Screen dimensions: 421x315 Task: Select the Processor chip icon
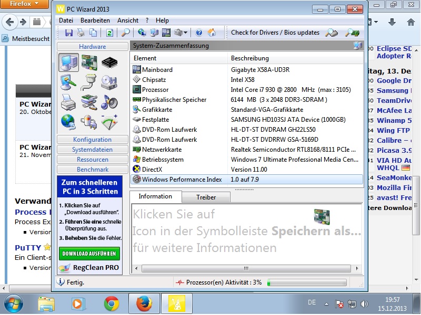(109, 62)
